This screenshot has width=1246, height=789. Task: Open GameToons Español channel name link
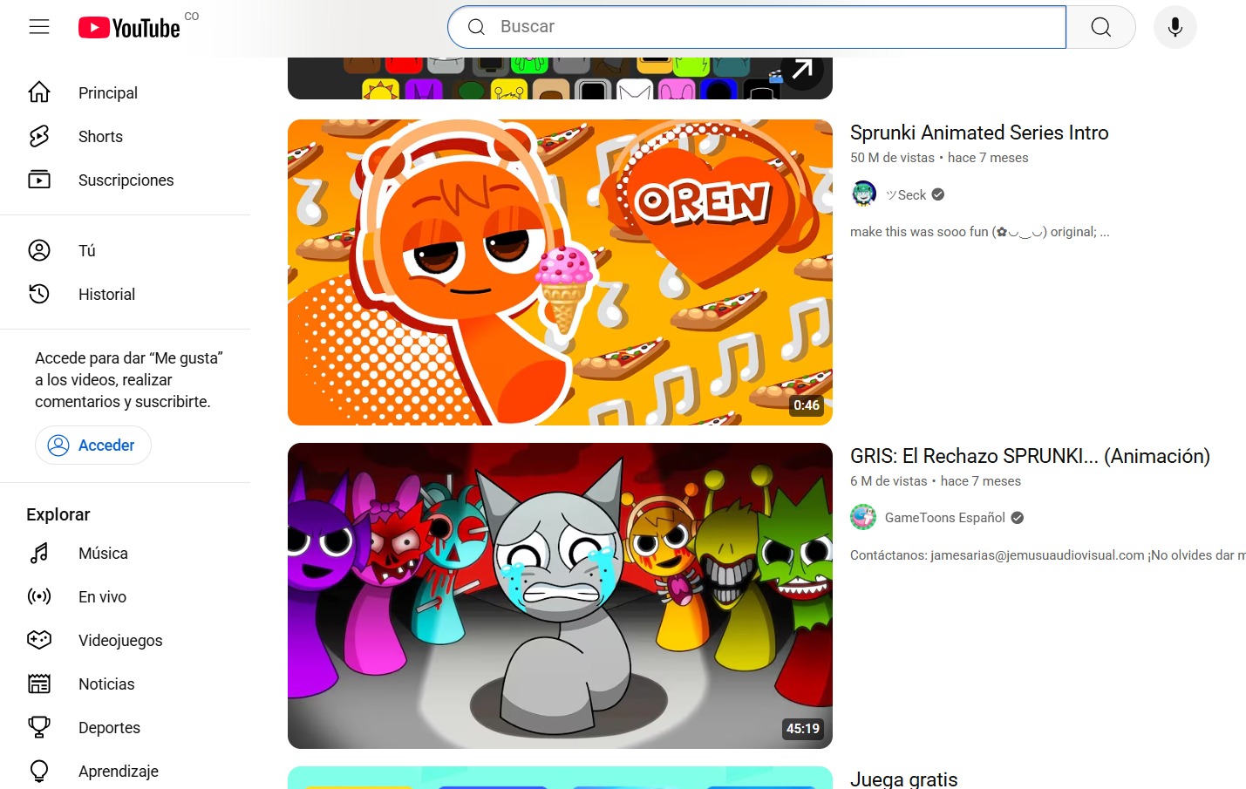click(945, 518)
